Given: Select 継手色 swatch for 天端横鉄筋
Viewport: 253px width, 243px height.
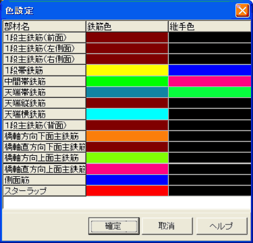Looking at the screenshot, I should pos(210,114).
